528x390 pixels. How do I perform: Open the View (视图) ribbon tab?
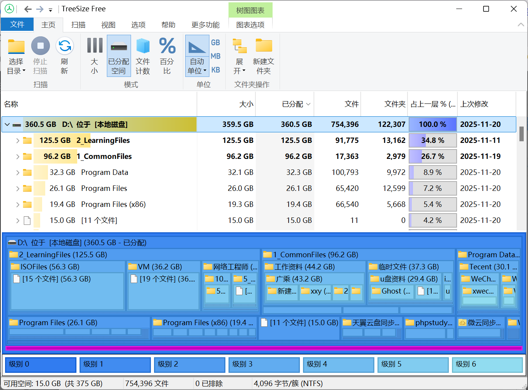(x=108, y=25)
